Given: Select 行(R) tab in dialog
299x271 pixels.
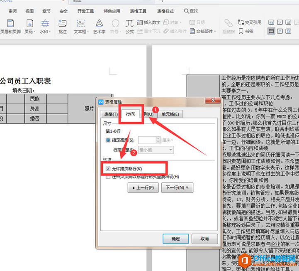Looking at the screenshot, I should coord(131,114).
